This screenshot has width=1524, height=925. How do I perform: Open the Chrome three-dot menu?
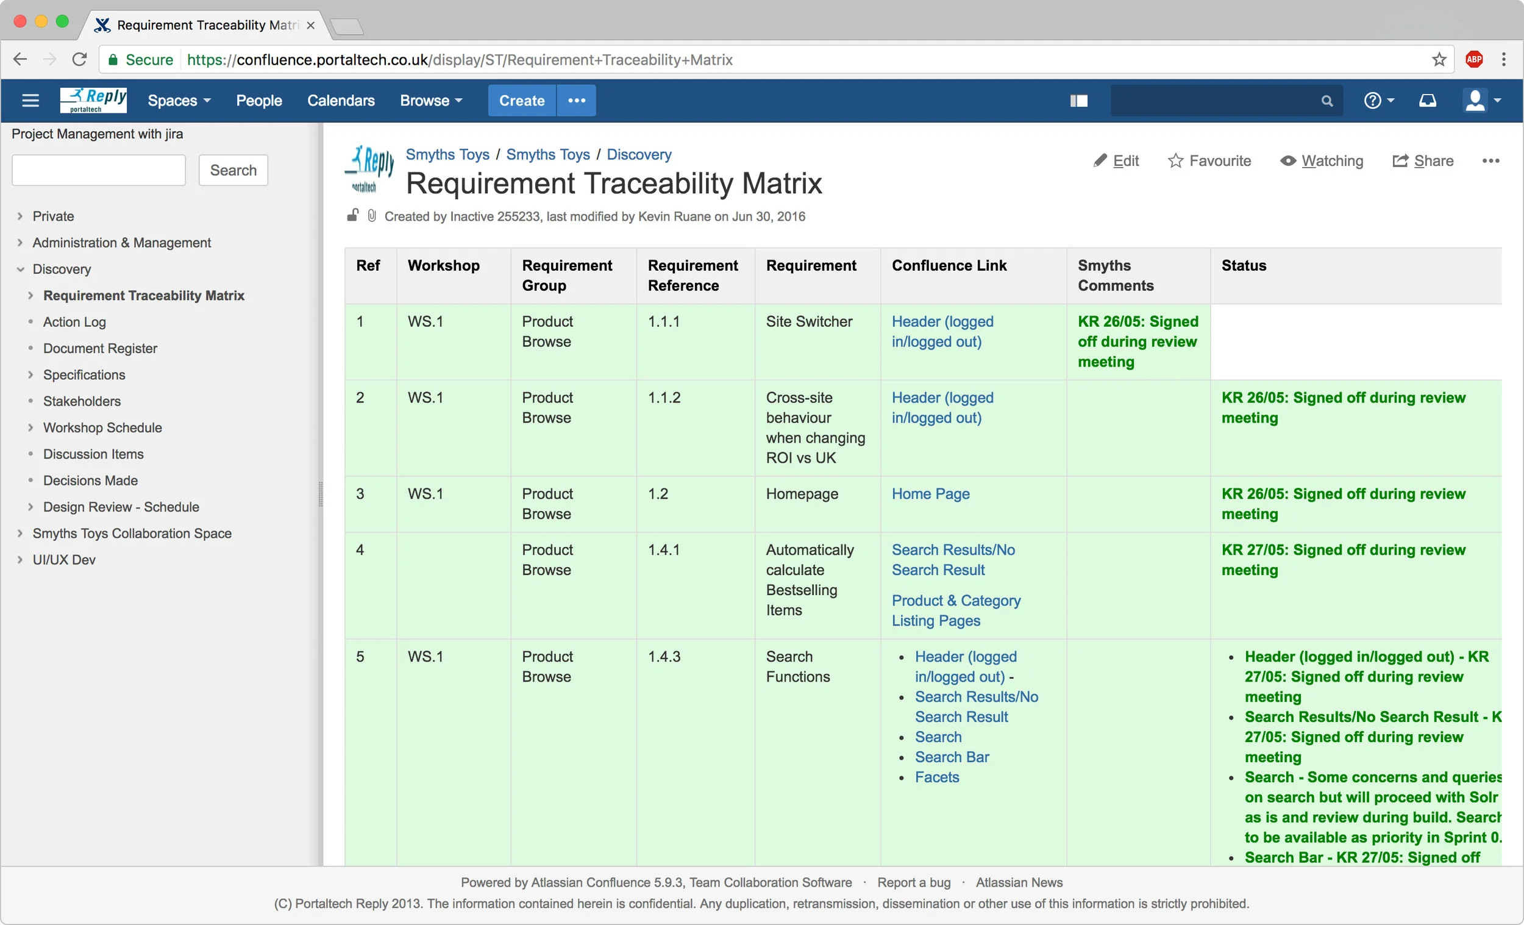pos(1504,59)
